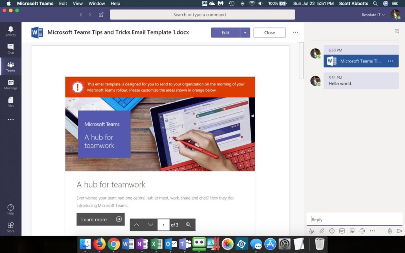Open Outlook from the Dock
405x253 pixels.
coord(171,244)
